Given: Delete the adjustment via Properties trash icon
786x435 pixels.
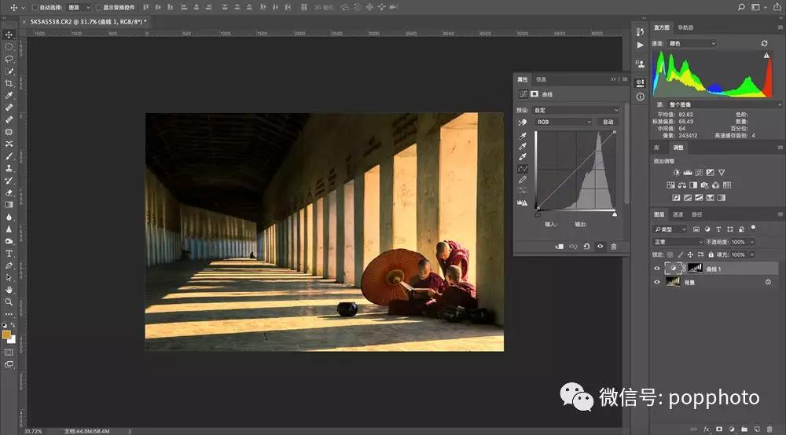Looking at the screenshot, I should pyautogui.click(x=614, y=247).
